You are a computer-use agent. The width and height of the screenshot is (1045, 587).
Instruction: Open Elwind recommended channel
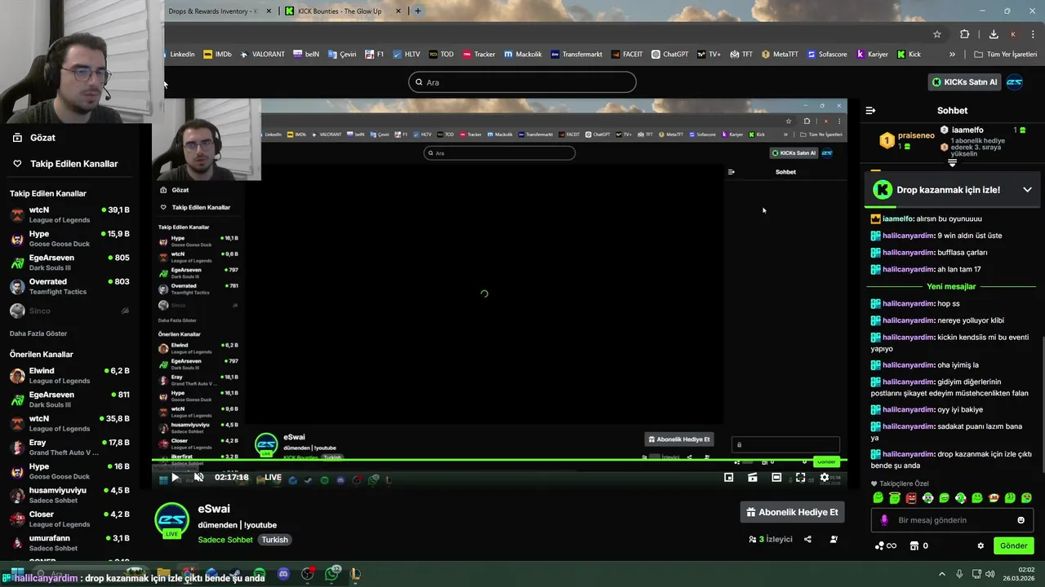point(69,375)
